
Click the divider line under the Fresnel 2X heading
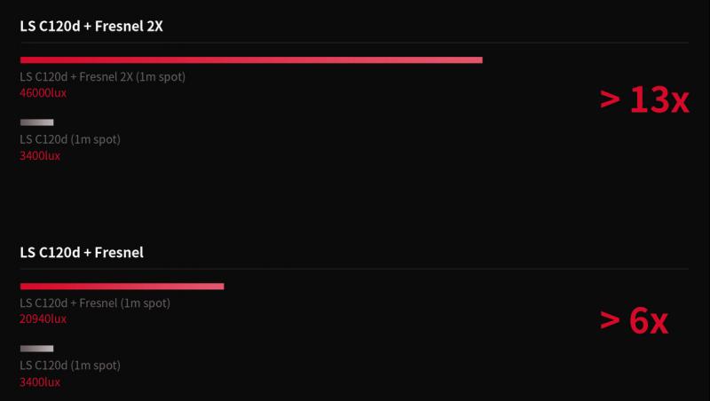(x=354, y=43)
